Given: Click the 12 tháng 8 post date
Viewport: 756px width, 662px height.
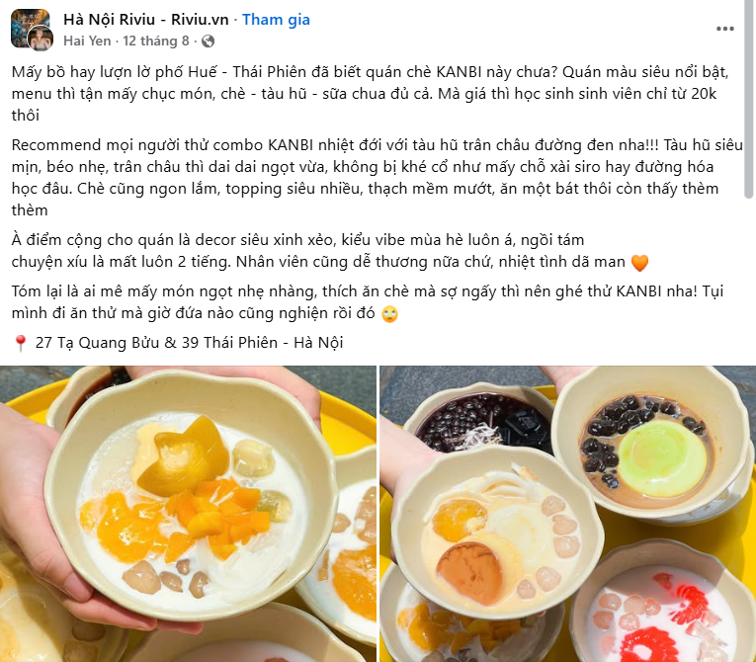Looking at the screenshot, I should tap(156, 41).
